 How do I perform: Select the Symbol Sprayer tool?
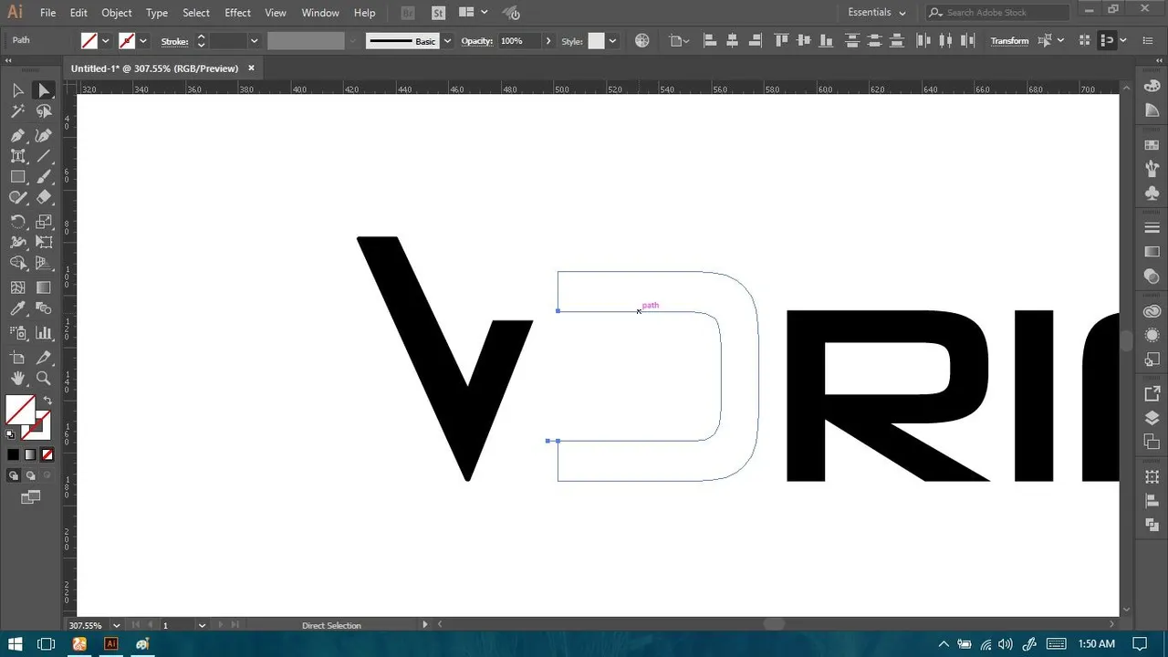17,333
